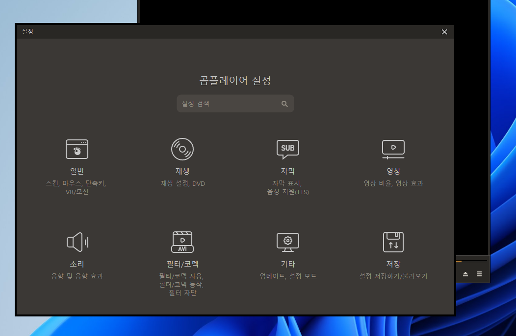Viewport: 516px width, 336px height.
Task: Open the 재생 playback disc icon
Action: coord(182,149)
